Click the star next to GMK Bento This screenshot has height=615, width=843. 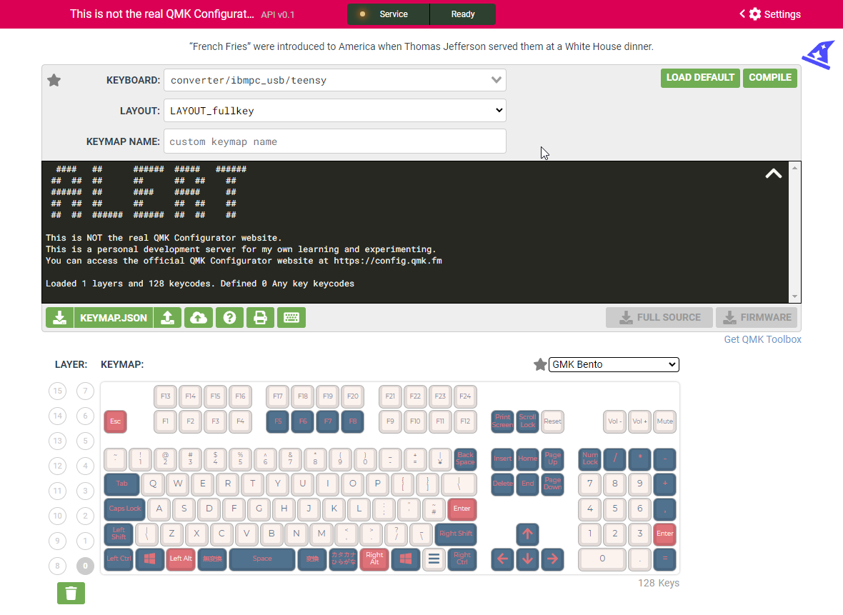click(540, 365)
